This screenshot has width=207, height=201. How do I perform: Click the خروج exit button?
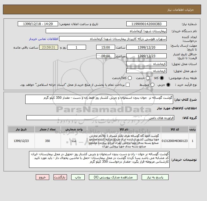pos(42,177)
